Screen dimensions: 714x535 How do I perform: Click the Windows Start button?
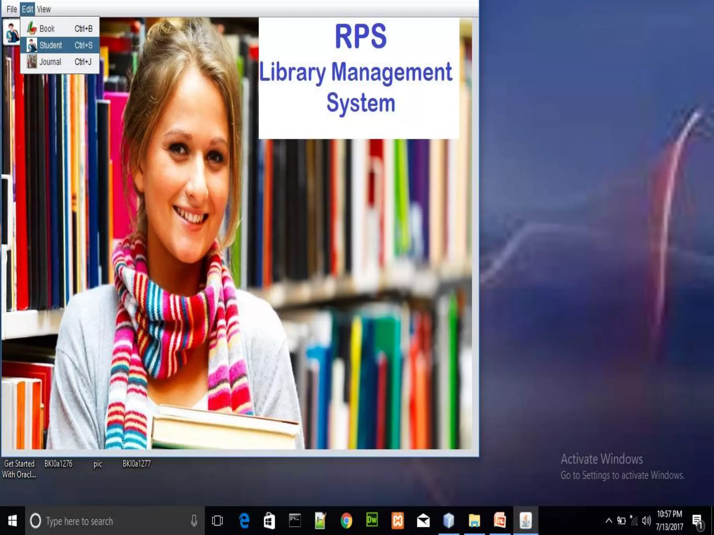pyautogui.click(x=12, y=521)
